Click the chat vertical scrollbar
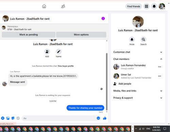Viewport: 170px width, 132px height. click(107, 82)
